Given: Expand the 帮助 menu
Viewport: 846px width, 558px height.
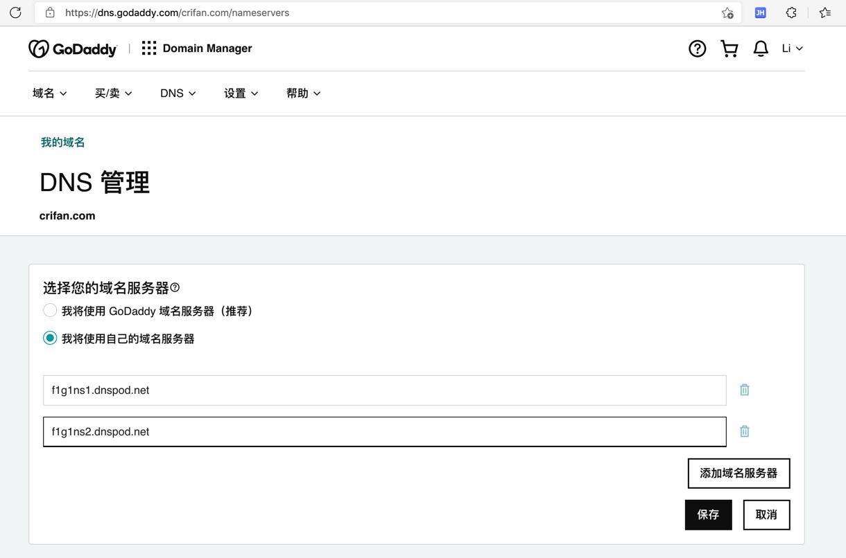Looking at the screenshot, I should 304,93.
